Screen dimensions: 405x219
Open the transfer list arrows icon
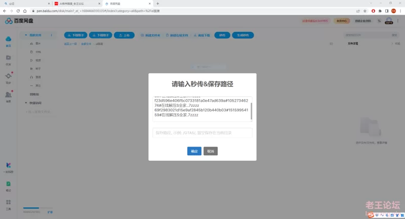[379, 21]
